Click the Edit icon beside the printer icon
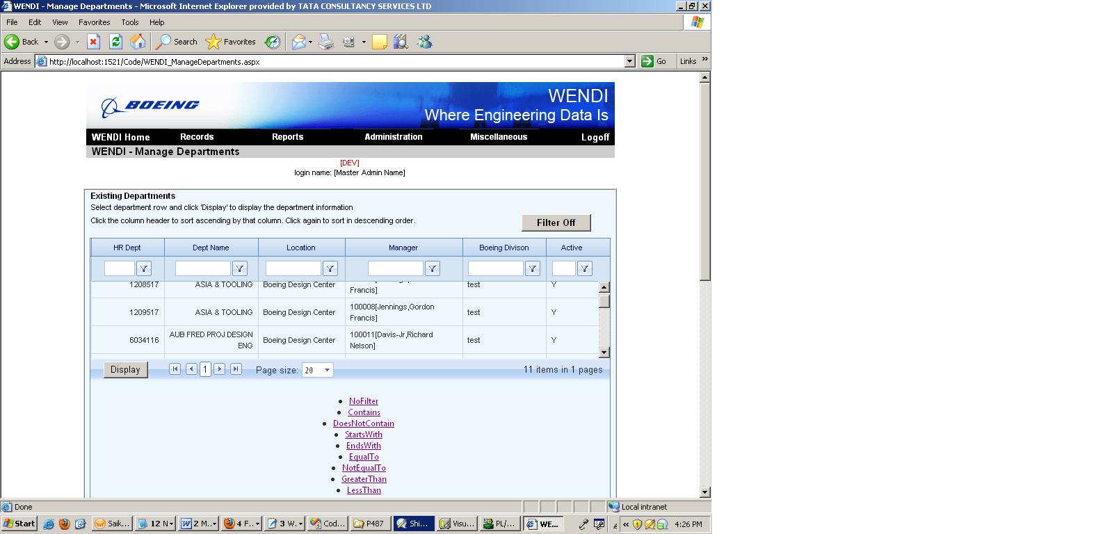This screenshot has height=534, width=1096. pyautogui.click(x=348, y=42)
